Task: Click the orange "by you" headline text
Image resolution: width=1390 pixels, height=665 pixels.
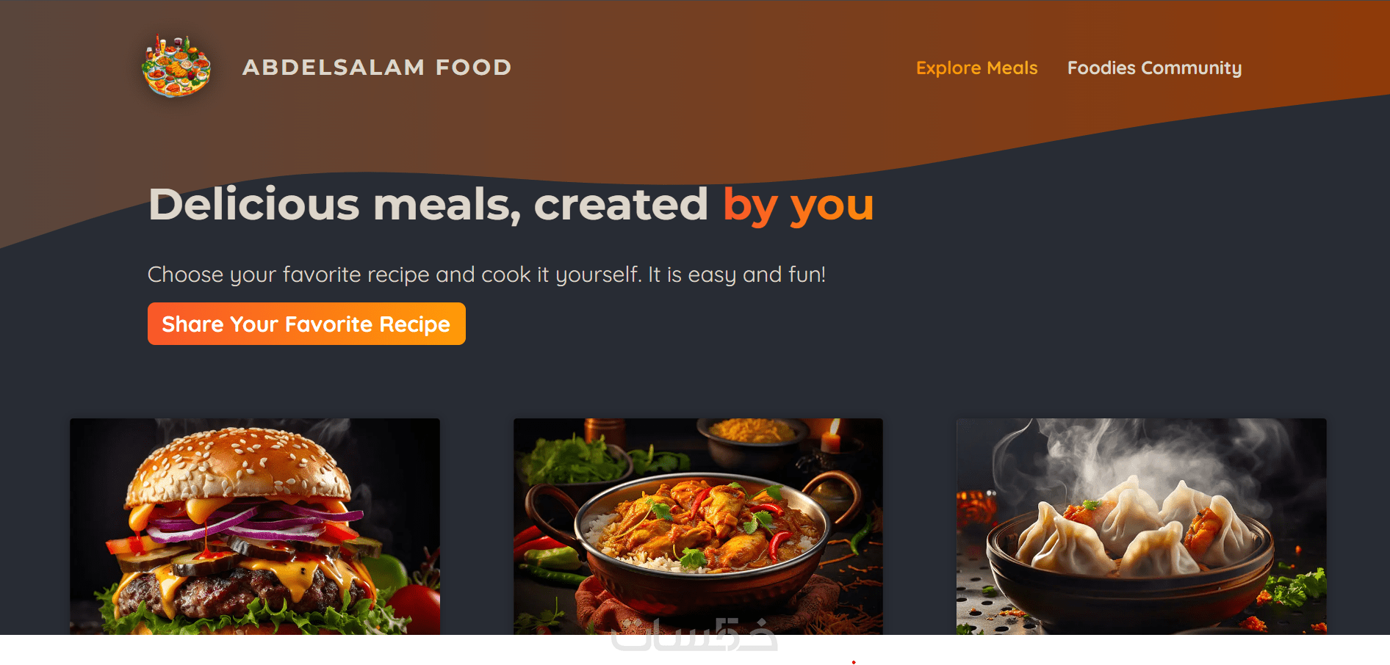Action: tap(799, 205)
